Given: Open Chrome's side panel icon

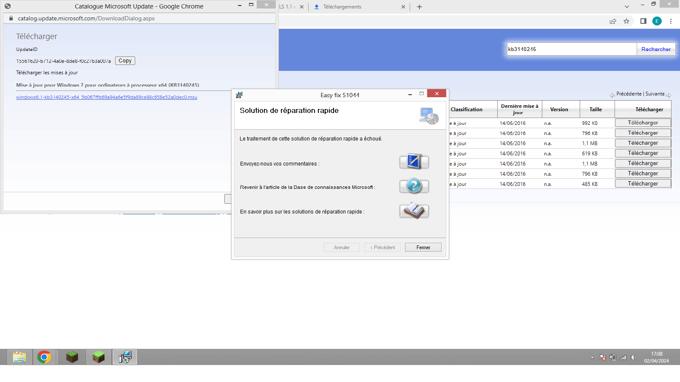Looking at the screenshot, I should click(x=643, y=21).
